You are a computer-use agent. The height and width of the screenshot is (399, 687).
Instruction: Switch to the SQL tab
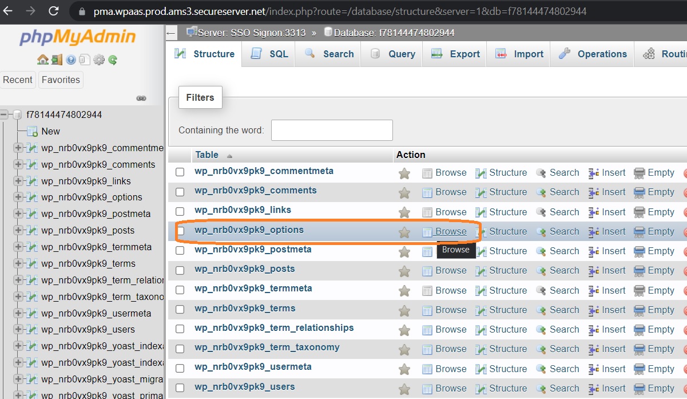(x=270, y=54)
